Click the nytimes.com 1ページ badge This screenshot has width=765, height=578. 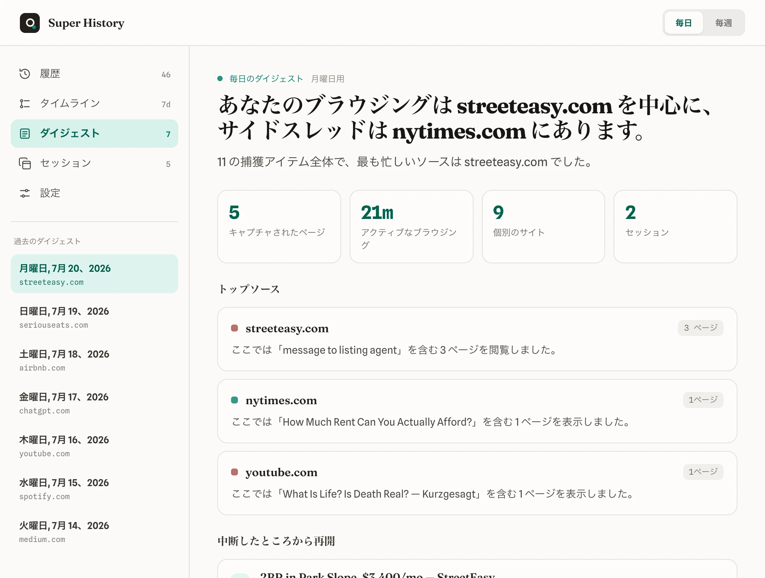pos(703,400)
